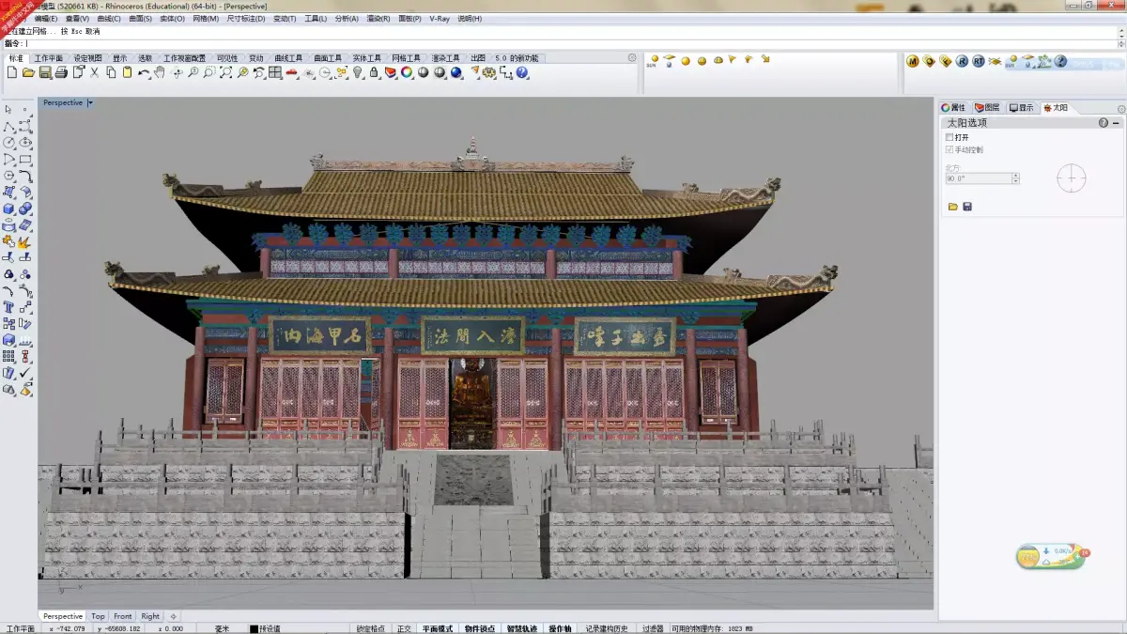This screenshot has width=1127, height=634.
Task: Enable the sun 打开 checkbox
Action: (949, 137)
